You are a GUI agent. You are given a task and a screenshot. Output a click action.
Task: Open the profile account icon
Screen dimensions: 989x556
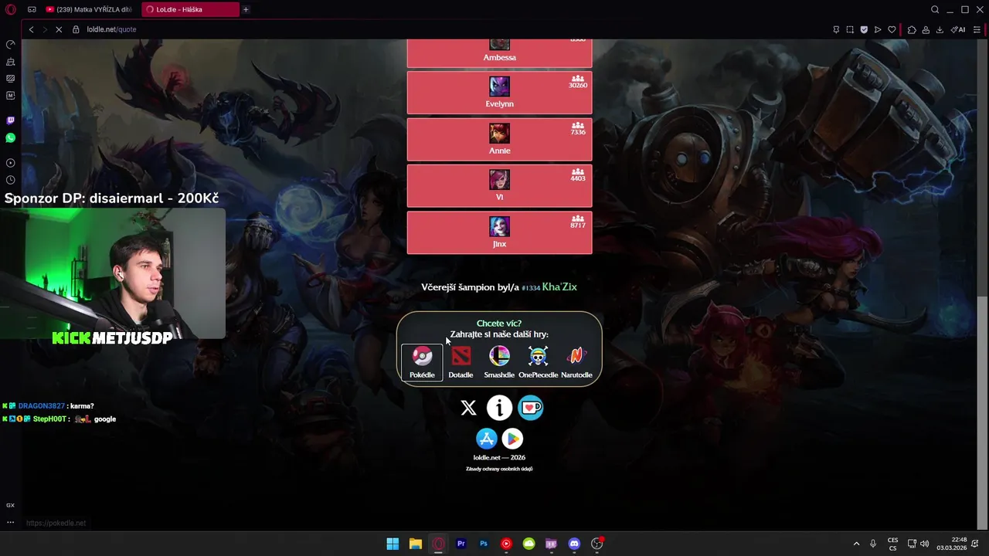[x=926, y=29]
